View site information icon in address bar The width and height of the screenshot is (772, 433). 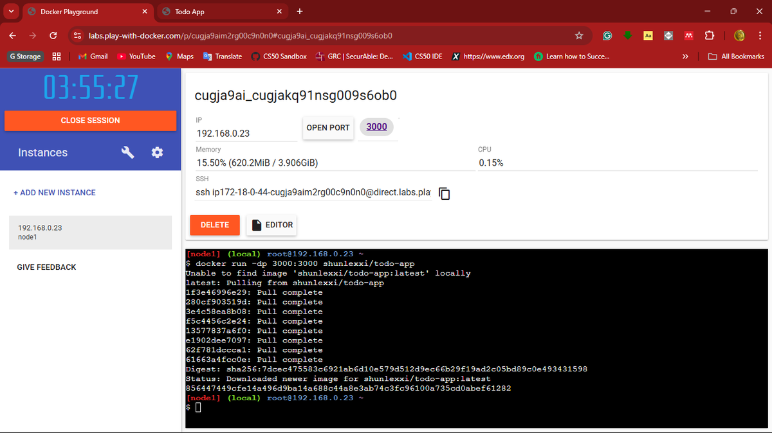click(77, 35)
